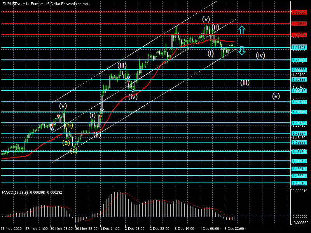
Task: Select the projected (iv) label beside the down arrow
Action: (260, 55)
